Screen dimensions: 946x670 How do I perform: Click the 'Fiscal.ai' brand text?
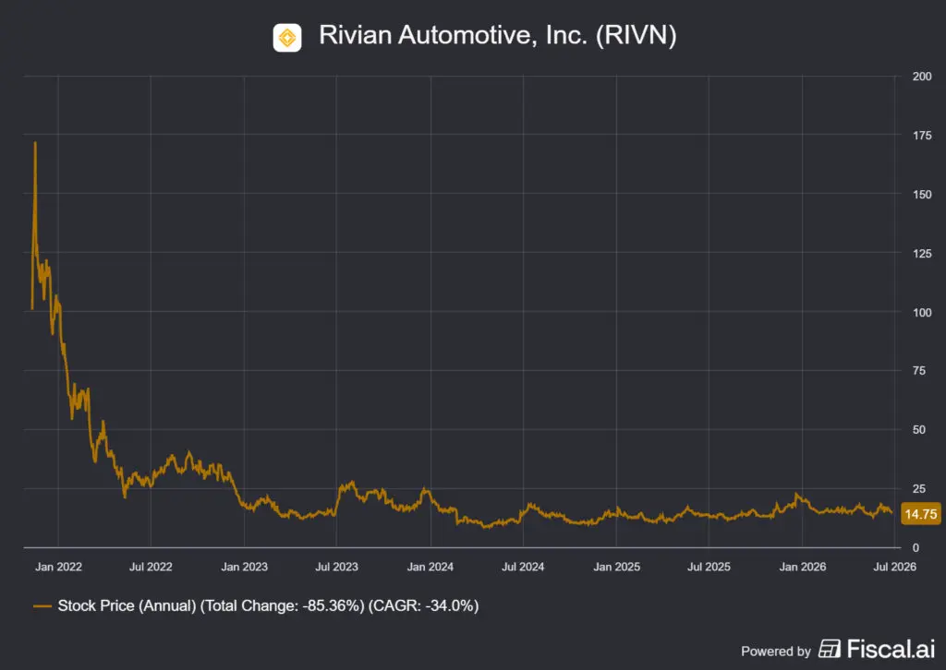[891, 649]
